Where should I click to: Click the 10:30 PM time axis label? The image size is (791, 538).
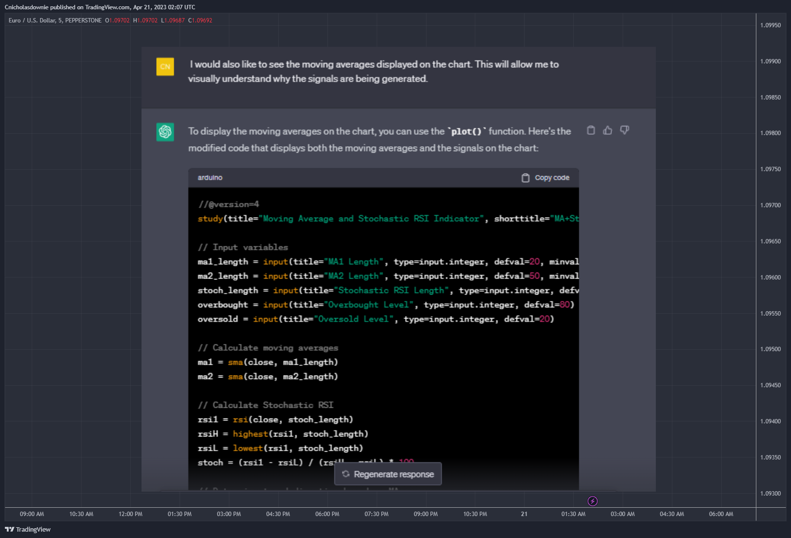[475, 514]
